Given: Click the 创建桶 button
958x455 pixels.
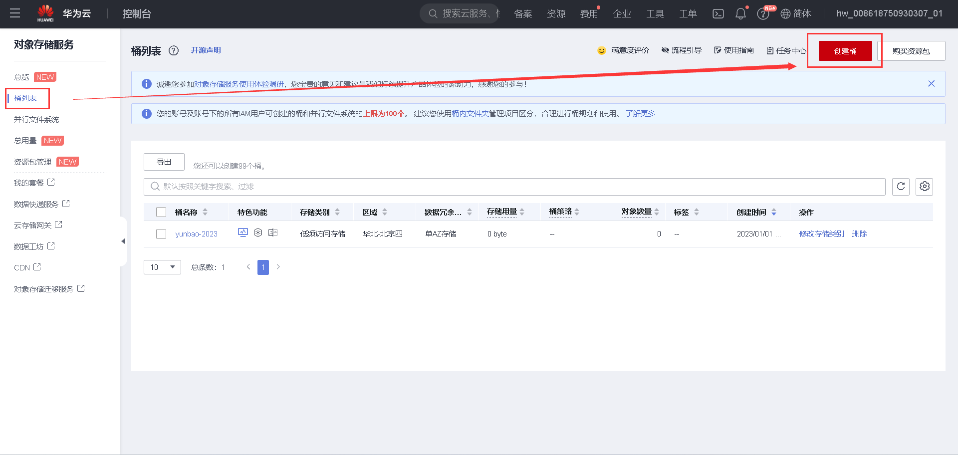Looking at the screenshot, I should click(x=844, y=50).
